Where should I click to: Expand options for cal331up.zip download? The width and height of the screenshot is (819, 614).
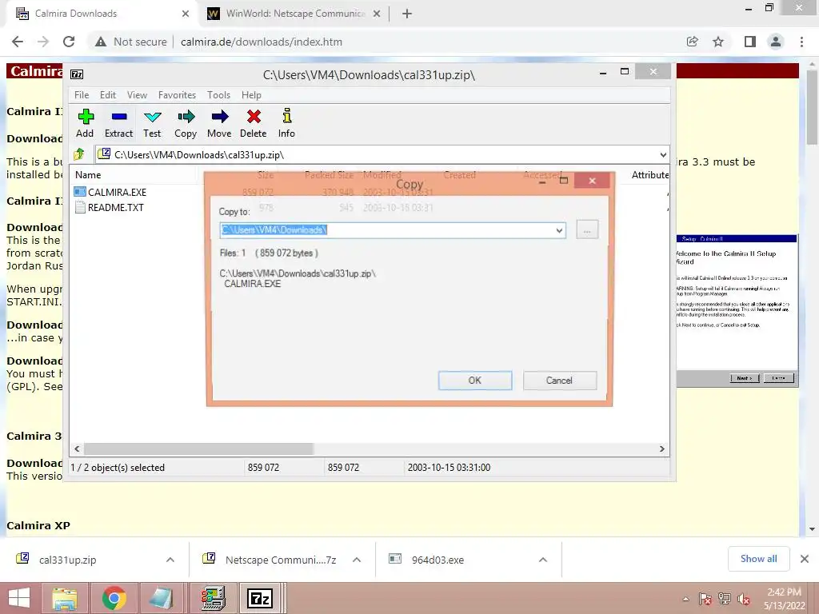click(170, 560)
